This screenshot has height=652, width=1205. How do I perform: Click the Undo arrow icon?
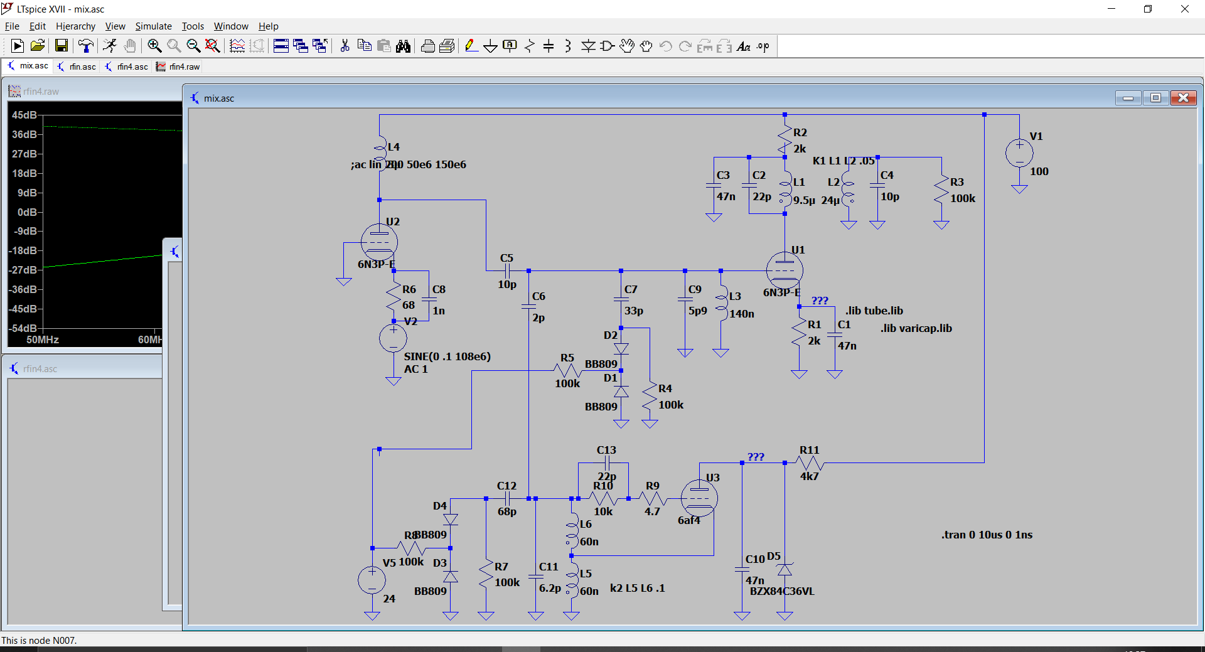[666, 46]
